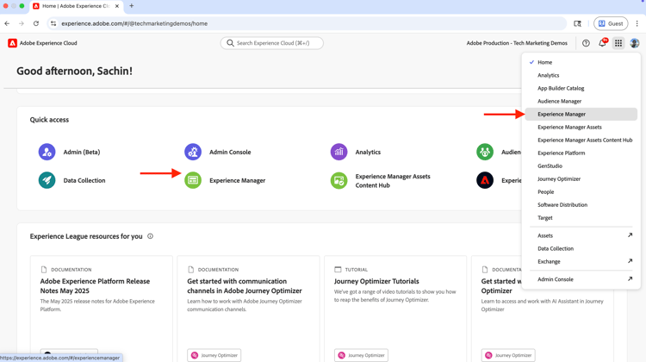Click the Search Experience Cloud field
This screenshot has height=362, width=646.
tap(272, 43)
